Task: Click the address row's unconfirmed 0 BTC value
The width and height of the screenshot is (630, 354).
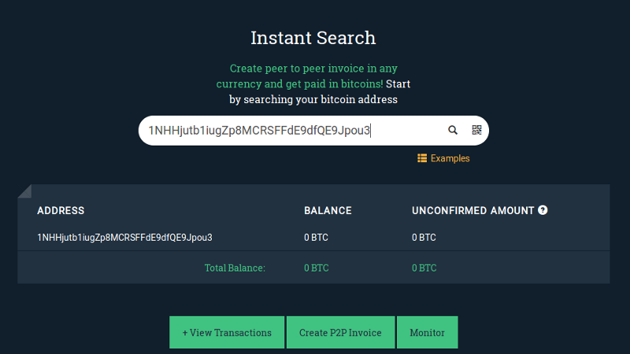Action: click(x=424, y=238)
